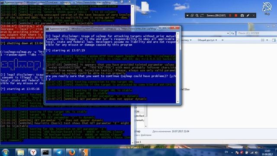This screenshot has height=156, width=277.
Task: Minimize the Explorer window
Action: (x=268, y=26)
